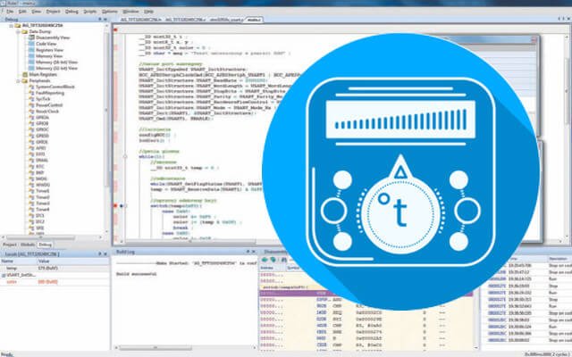Open the Project menu
Screen dimensions: 572x357
tap(53, 12)
